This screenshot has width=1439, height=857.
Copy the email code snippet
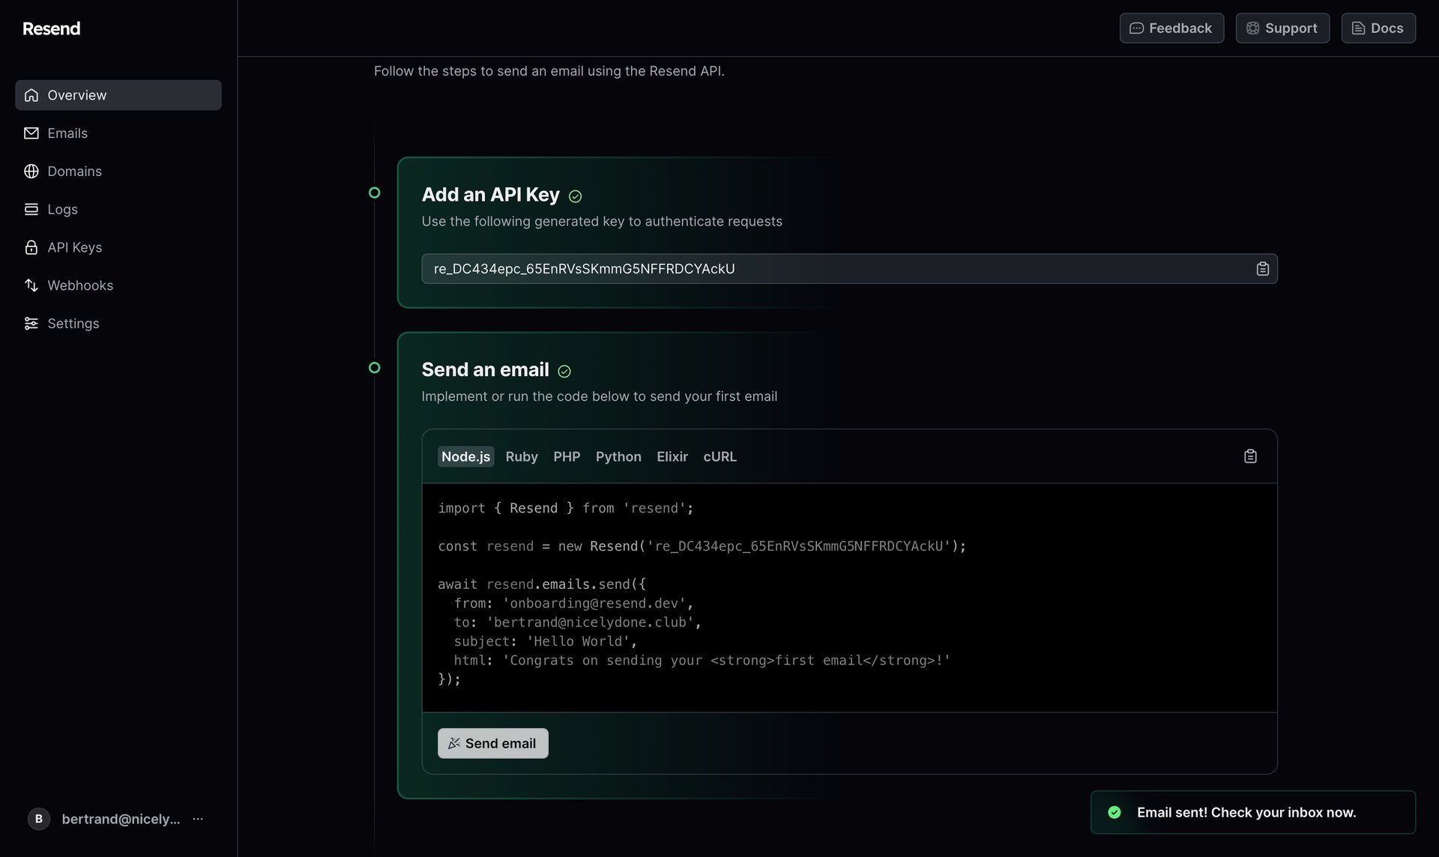coord(1249,455)
